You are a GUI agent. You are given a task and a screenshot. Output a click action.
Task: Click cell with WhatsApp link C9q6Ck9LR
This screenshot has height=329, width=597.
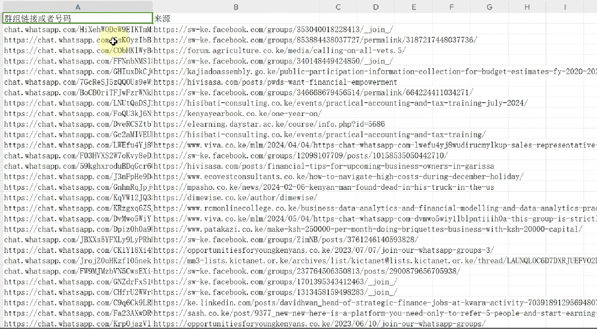(78, 303)
